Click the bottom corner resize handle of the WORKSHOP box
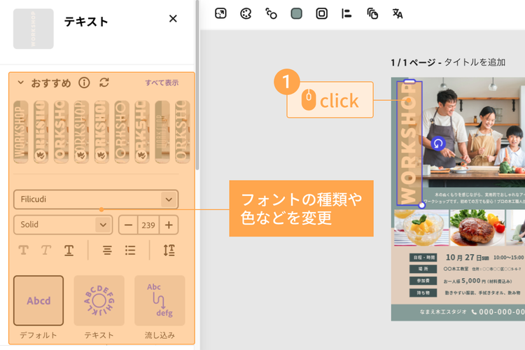 click(422, 205)
